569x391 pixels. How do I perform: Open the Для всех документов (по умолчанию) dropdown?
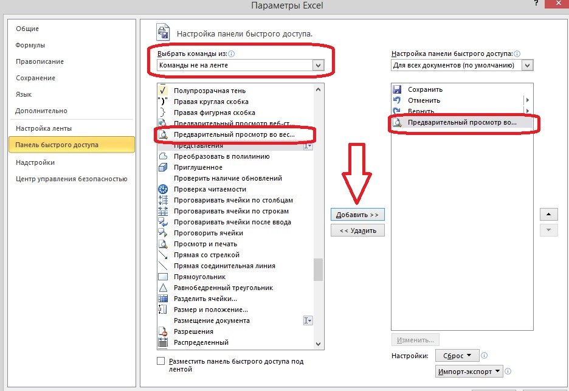pyautogui.click(x=527, y=65)
